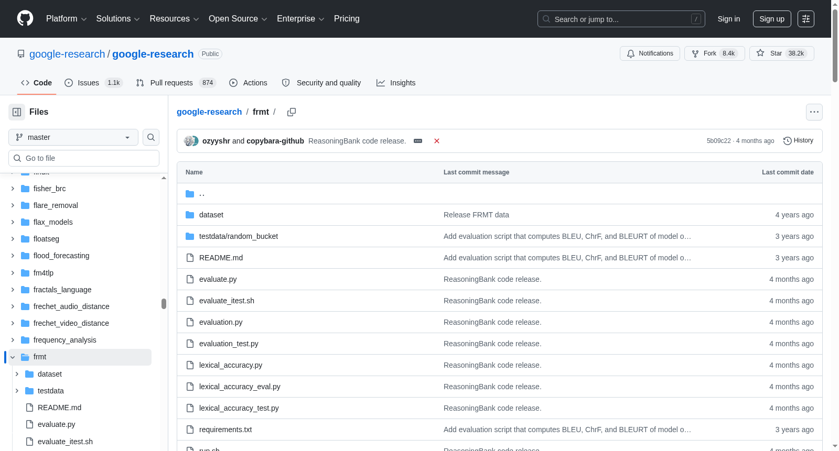The width and height of the screenshot is (839, 451).
Task: Expand the commit message details
Action: click(418, 141)
